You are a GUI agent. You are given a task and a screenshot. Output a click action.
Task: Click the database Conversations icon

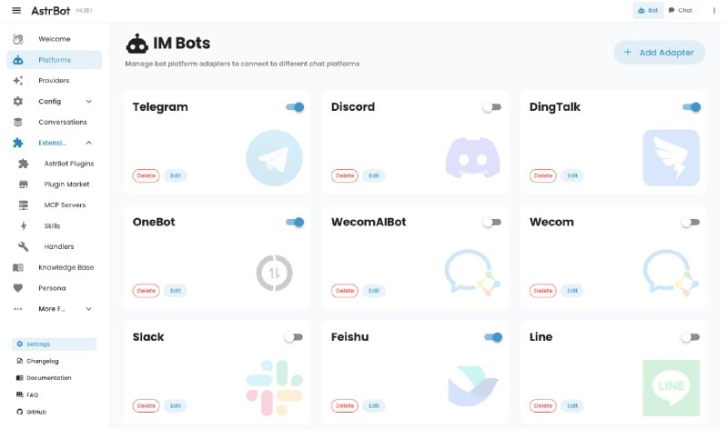pos(17,122)
